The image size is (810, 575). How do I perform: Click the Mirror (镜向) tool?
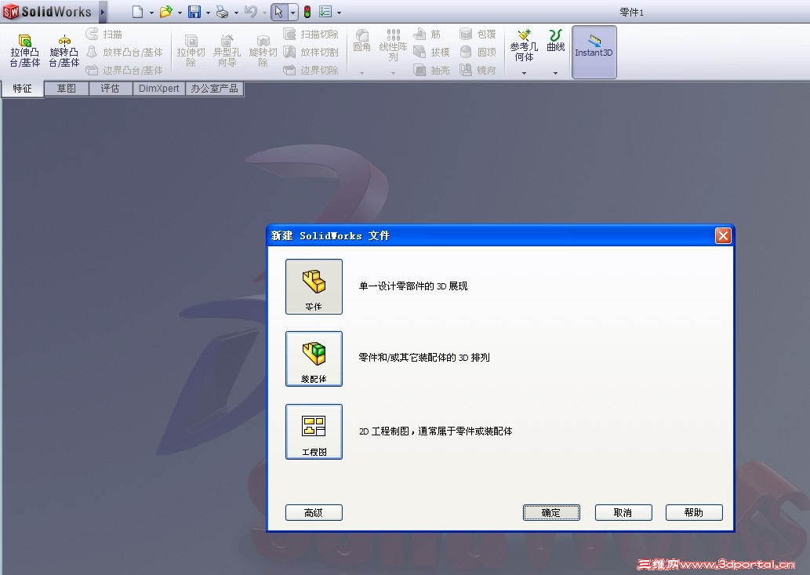click(x=478, y=70)
